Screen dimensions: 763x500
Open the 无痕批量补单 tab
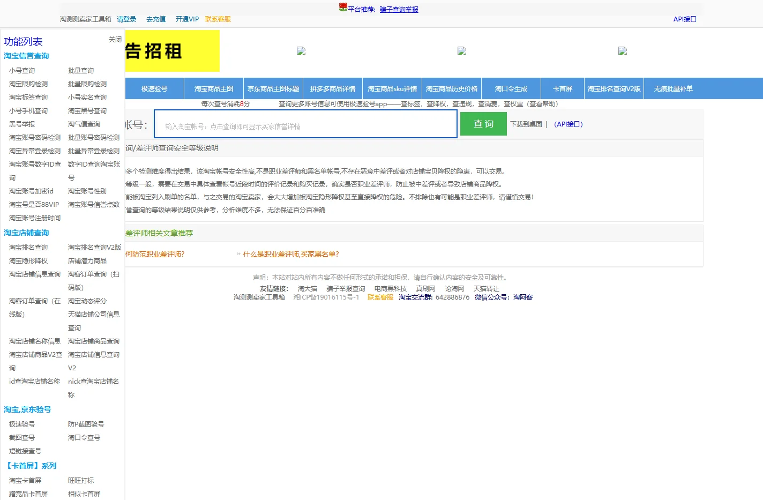click(x=674, y=89)
